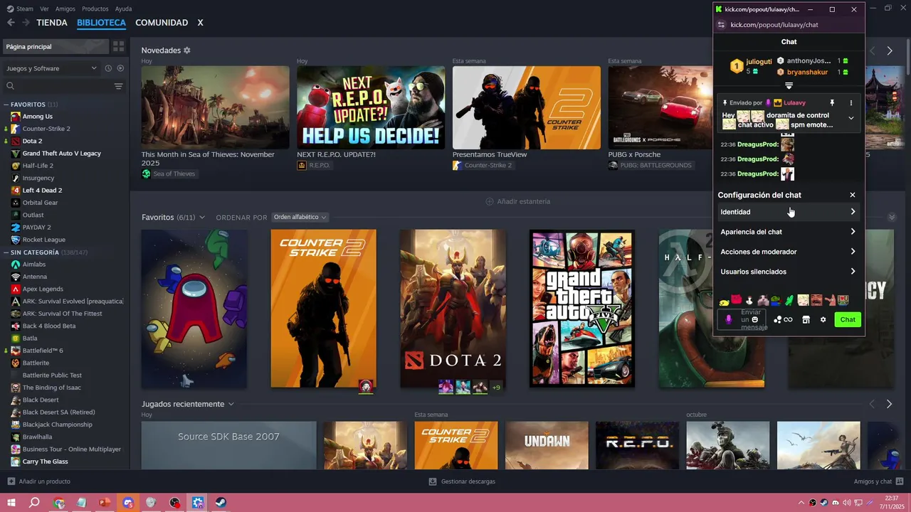The width and height of the screenshot is (911, 512).
Task: Open Amigos y chat
Action: pos(878,481)
